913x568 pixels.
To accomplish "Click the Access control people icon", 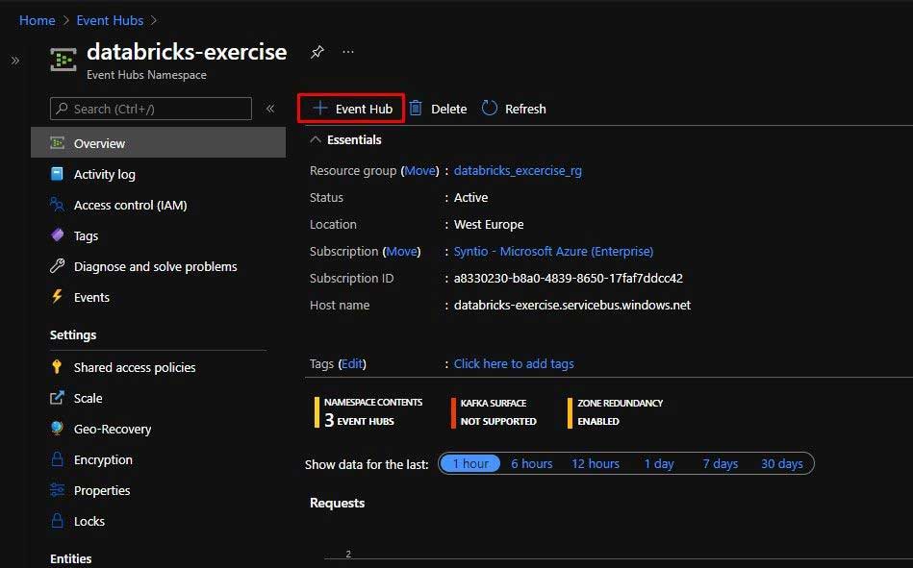I will (x=57, y=205).
